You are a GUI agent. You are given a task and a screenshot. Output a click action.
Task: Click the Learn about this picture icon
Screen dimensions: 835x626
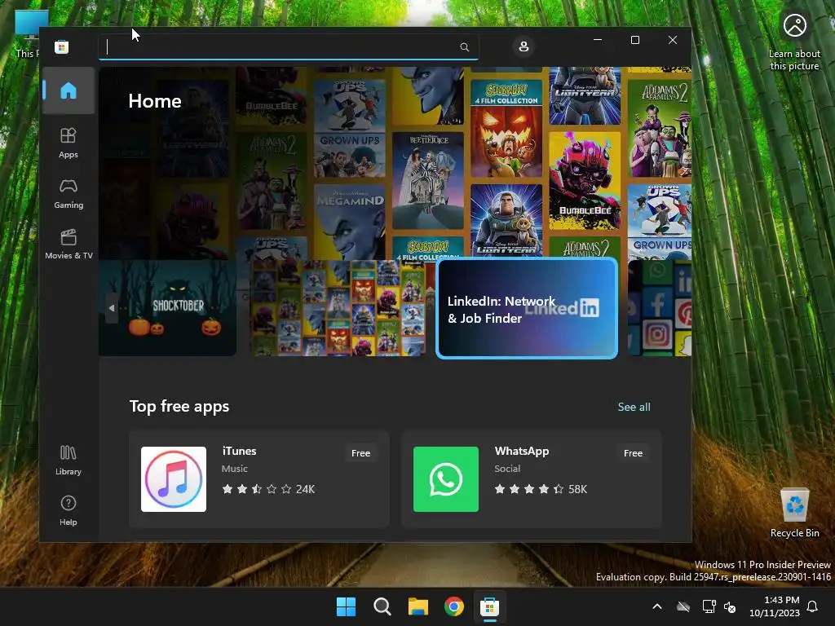tap(794, 42)
